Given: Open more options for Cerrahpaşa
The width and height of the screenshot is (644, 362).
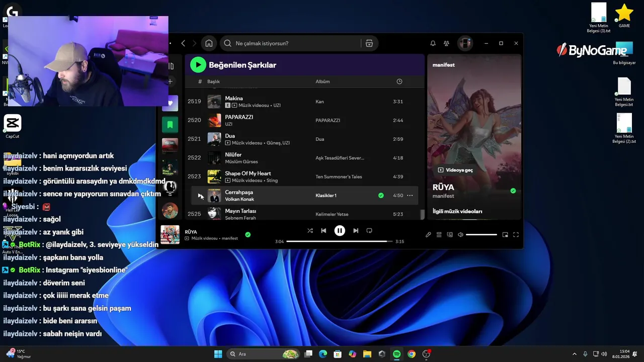Looking at the screenshot, I should [410, 195].
